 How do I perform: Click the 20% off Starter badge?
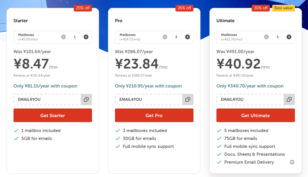tap(83, 8)
